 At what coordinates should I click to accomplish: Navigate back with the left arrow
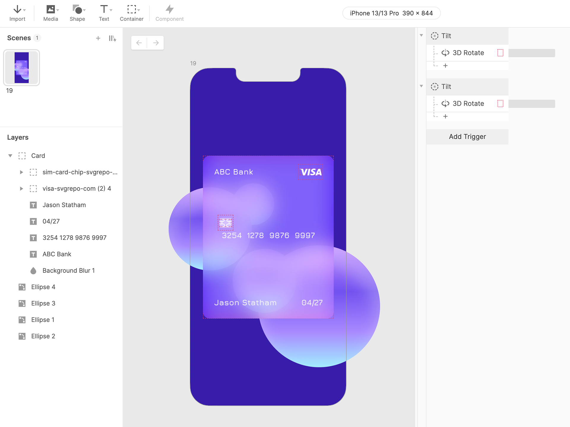tap(139, 43)
